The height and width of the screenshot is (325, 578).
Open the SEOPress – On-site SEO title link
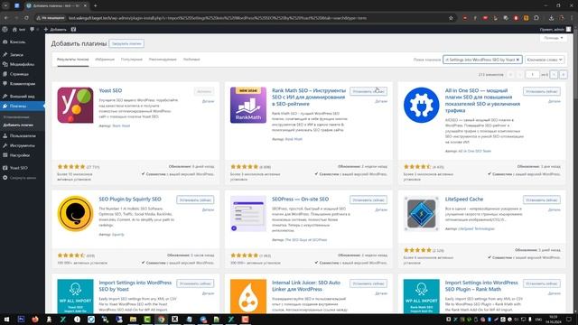(301, 199)
